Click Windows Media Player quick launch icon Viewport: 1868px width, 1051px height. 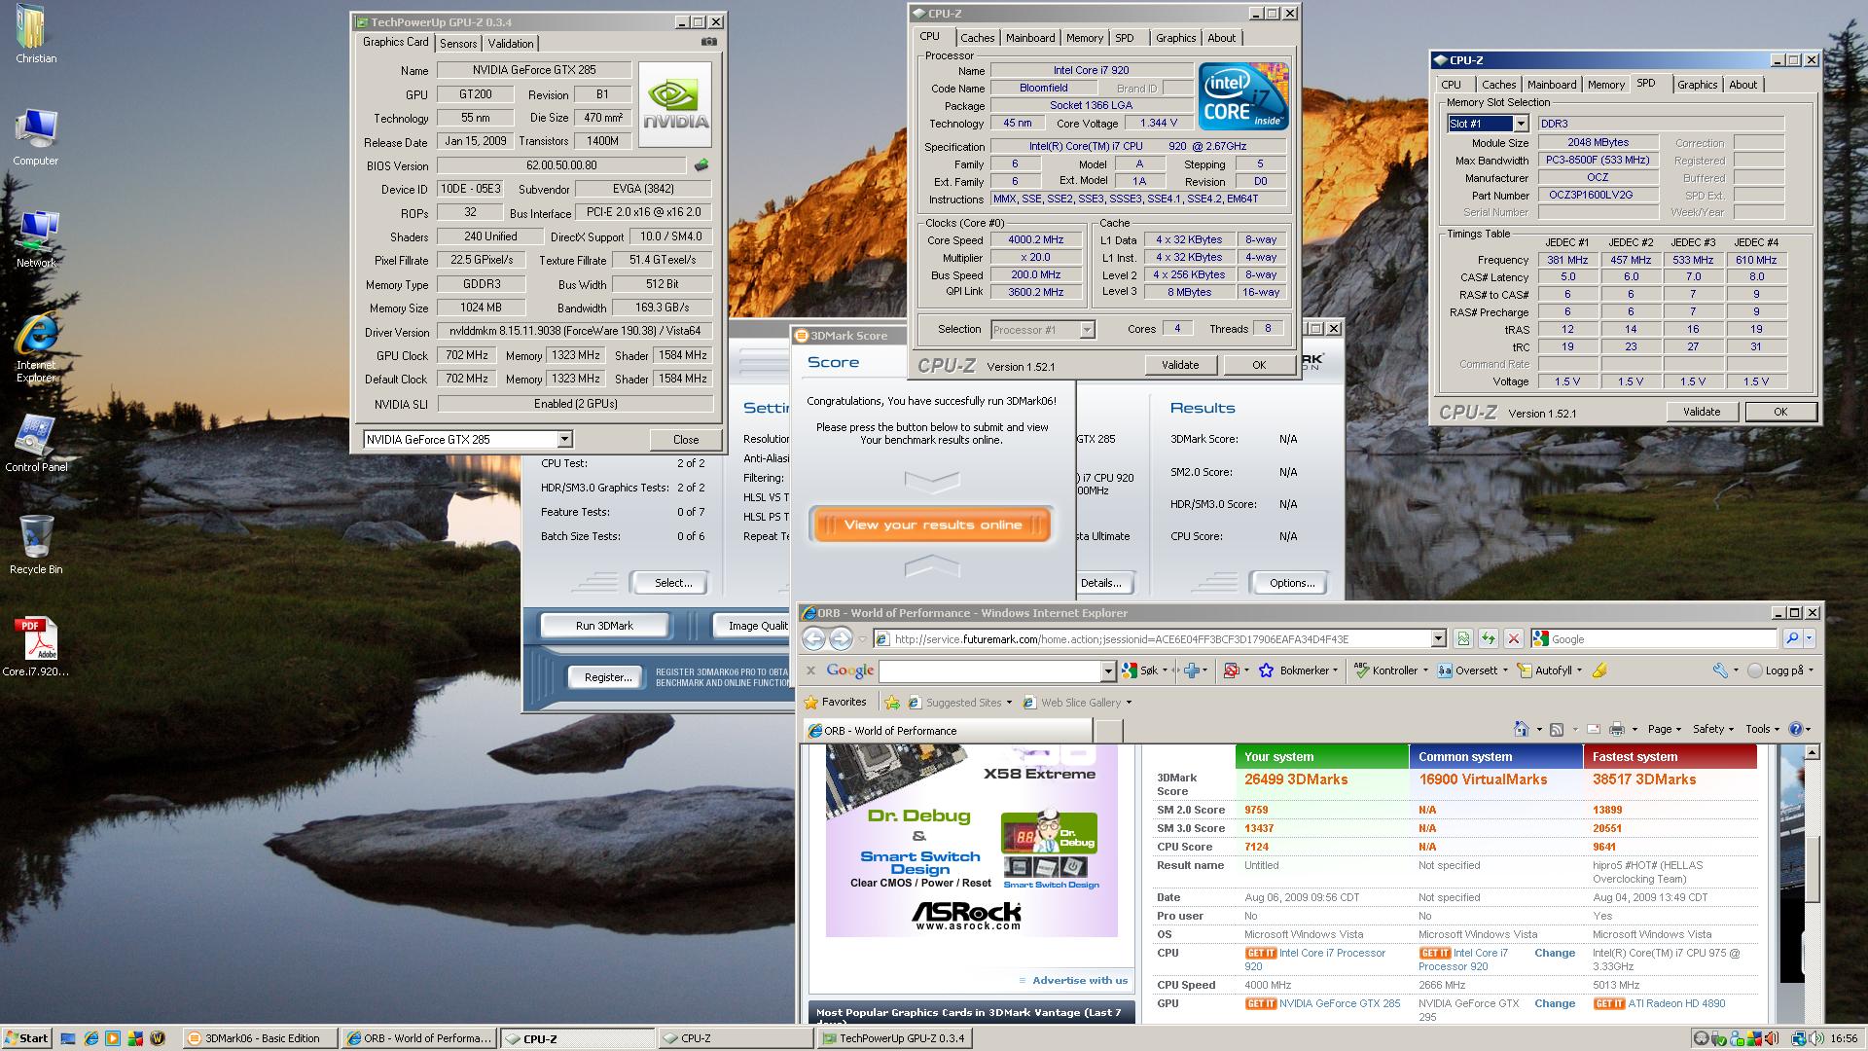coord(113,1038)
